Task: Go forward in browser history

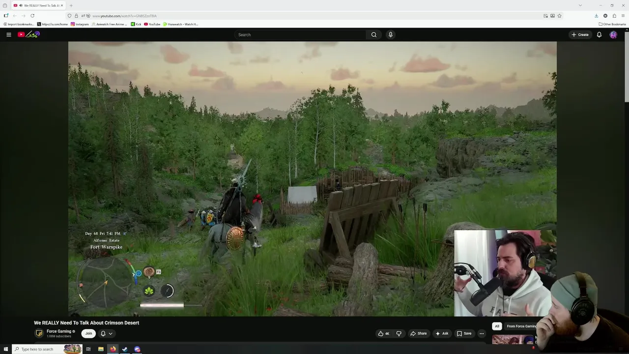Action: tap(23, 16)
